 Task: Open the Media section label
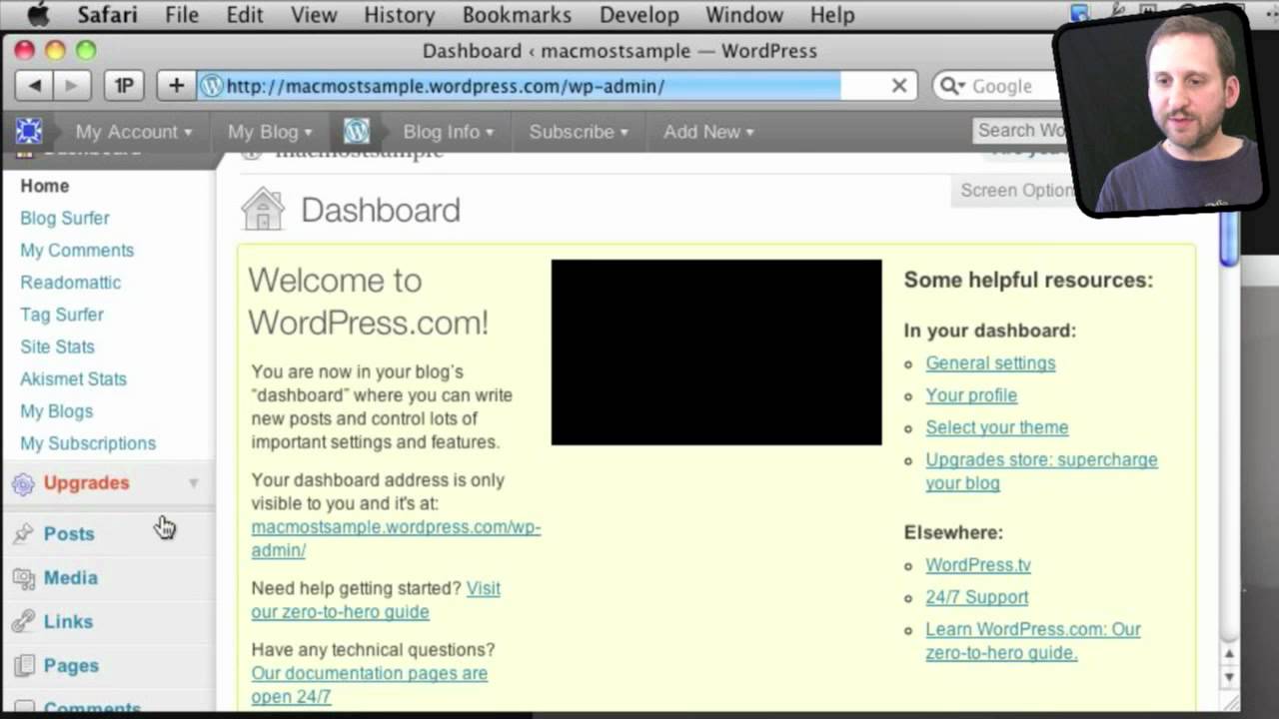coord(71,577)
